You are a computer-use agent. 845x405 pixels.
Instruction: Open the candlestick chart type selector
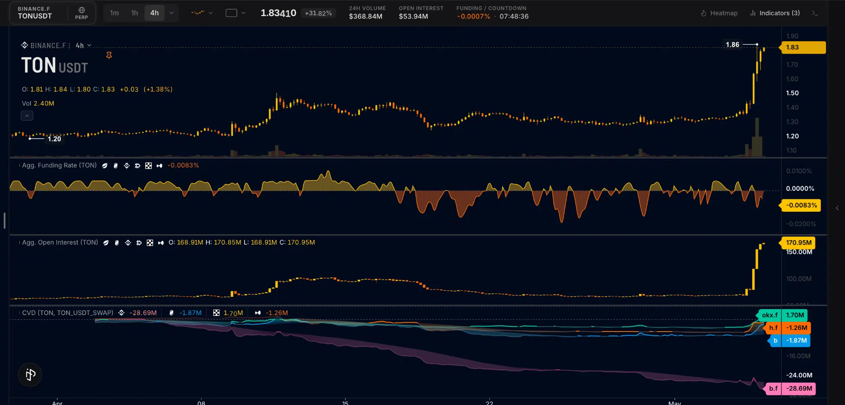pyautogui.click(x=198, y=13)
